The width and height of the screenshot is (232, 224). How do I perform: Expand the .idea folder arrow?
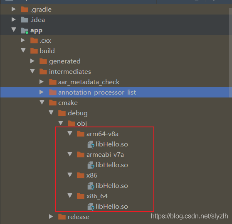(14, 19)
